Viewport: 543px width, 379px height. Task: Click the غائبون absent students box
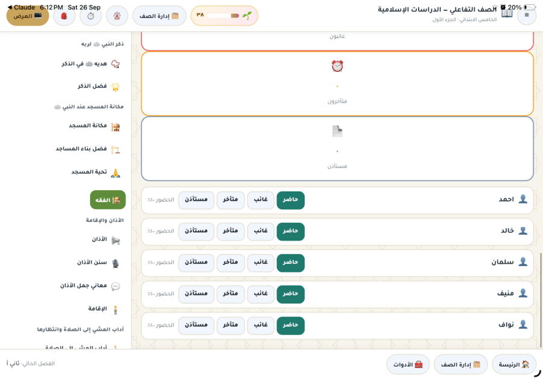(337, 41)
